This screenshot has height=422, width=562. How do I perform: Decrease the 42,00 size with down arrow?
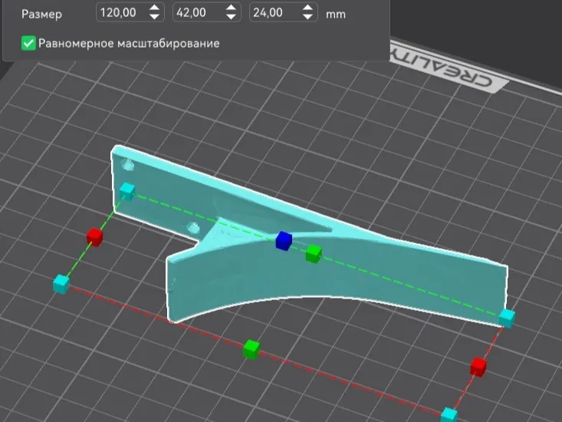tap(232, 17)
